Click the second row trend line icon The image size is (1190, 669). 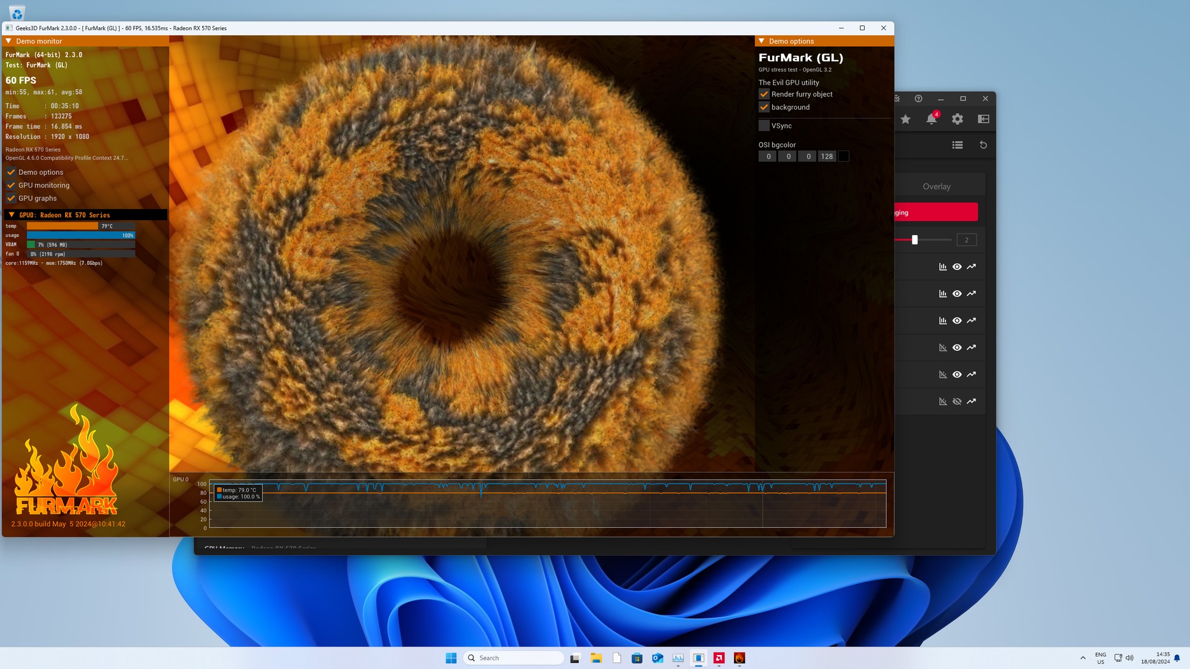click(971, 293)
